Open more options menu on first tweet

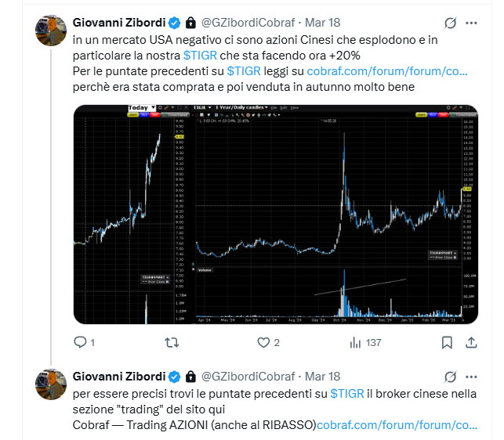tap(471, 23)
